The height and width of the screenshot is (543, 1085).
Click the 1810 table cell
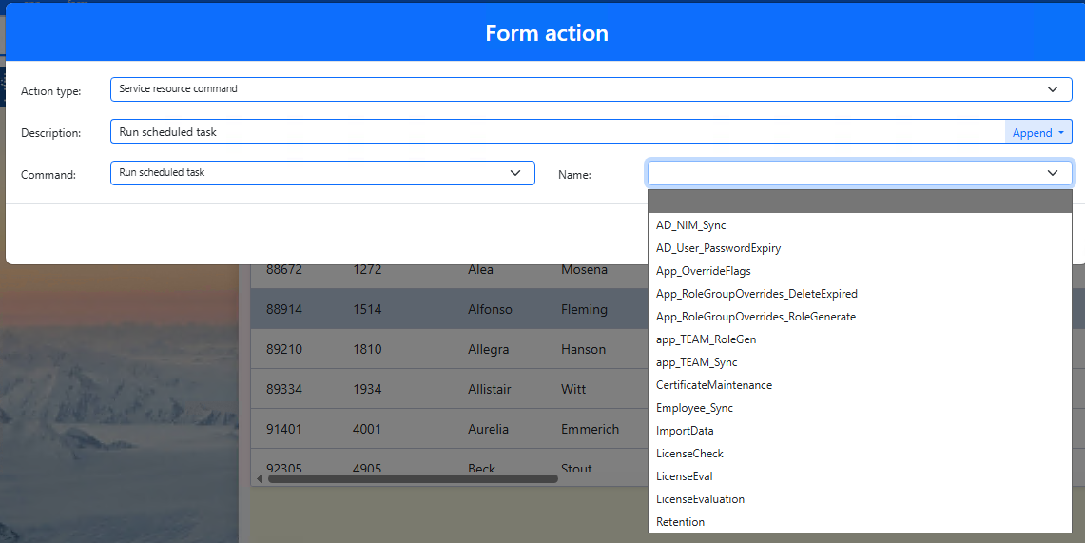pyautogui.click(x=367, y=349)
